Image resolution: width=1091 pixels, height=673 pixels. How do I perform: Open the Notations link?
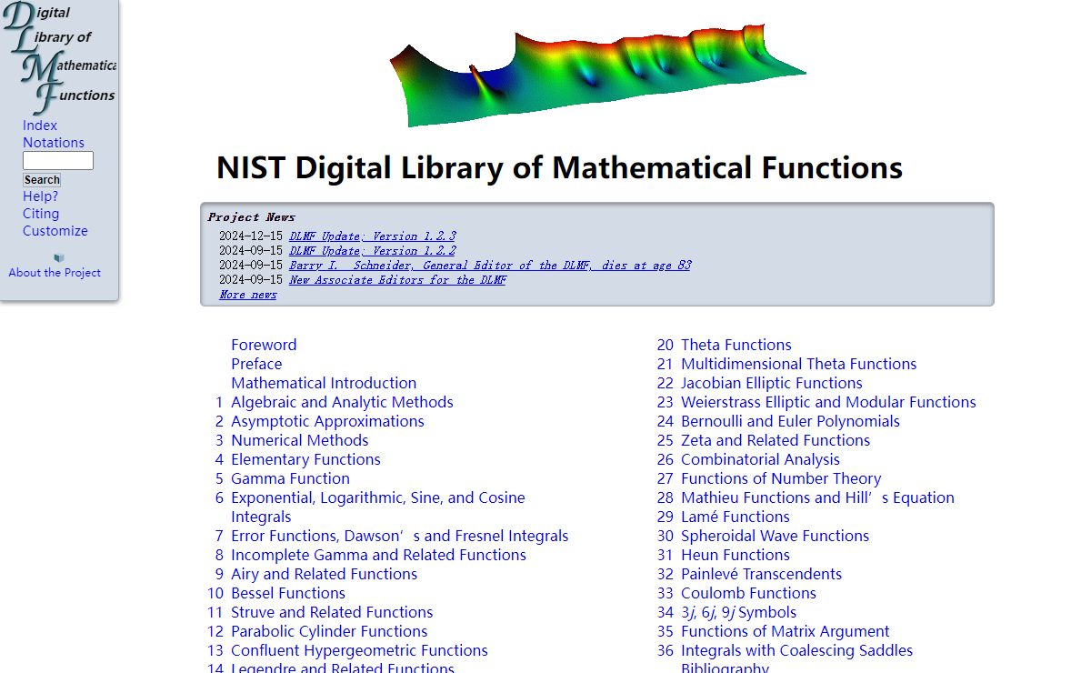54,143
